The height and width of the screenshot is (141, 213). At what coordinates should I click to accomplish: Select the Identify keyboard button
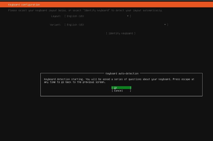click(x=121, y=33)
